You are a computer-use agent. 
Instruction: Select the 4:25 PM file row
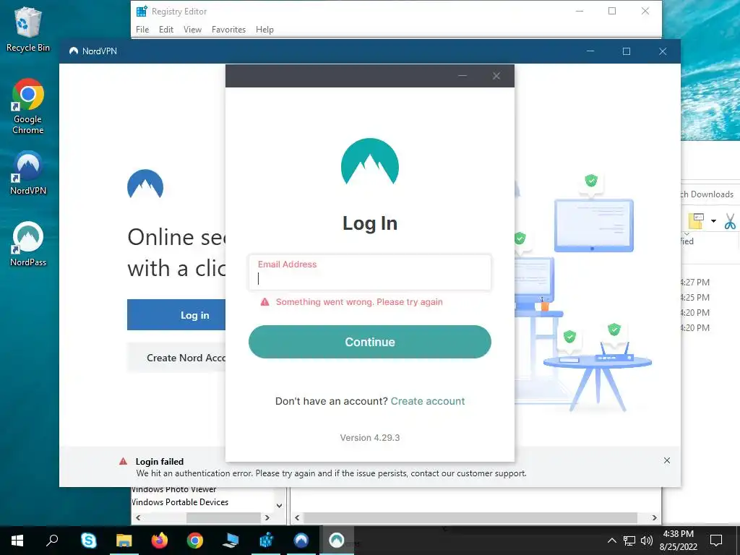695,297
